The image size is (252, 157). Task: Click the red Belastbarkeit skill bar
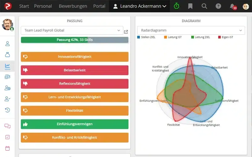click(75, 70)
